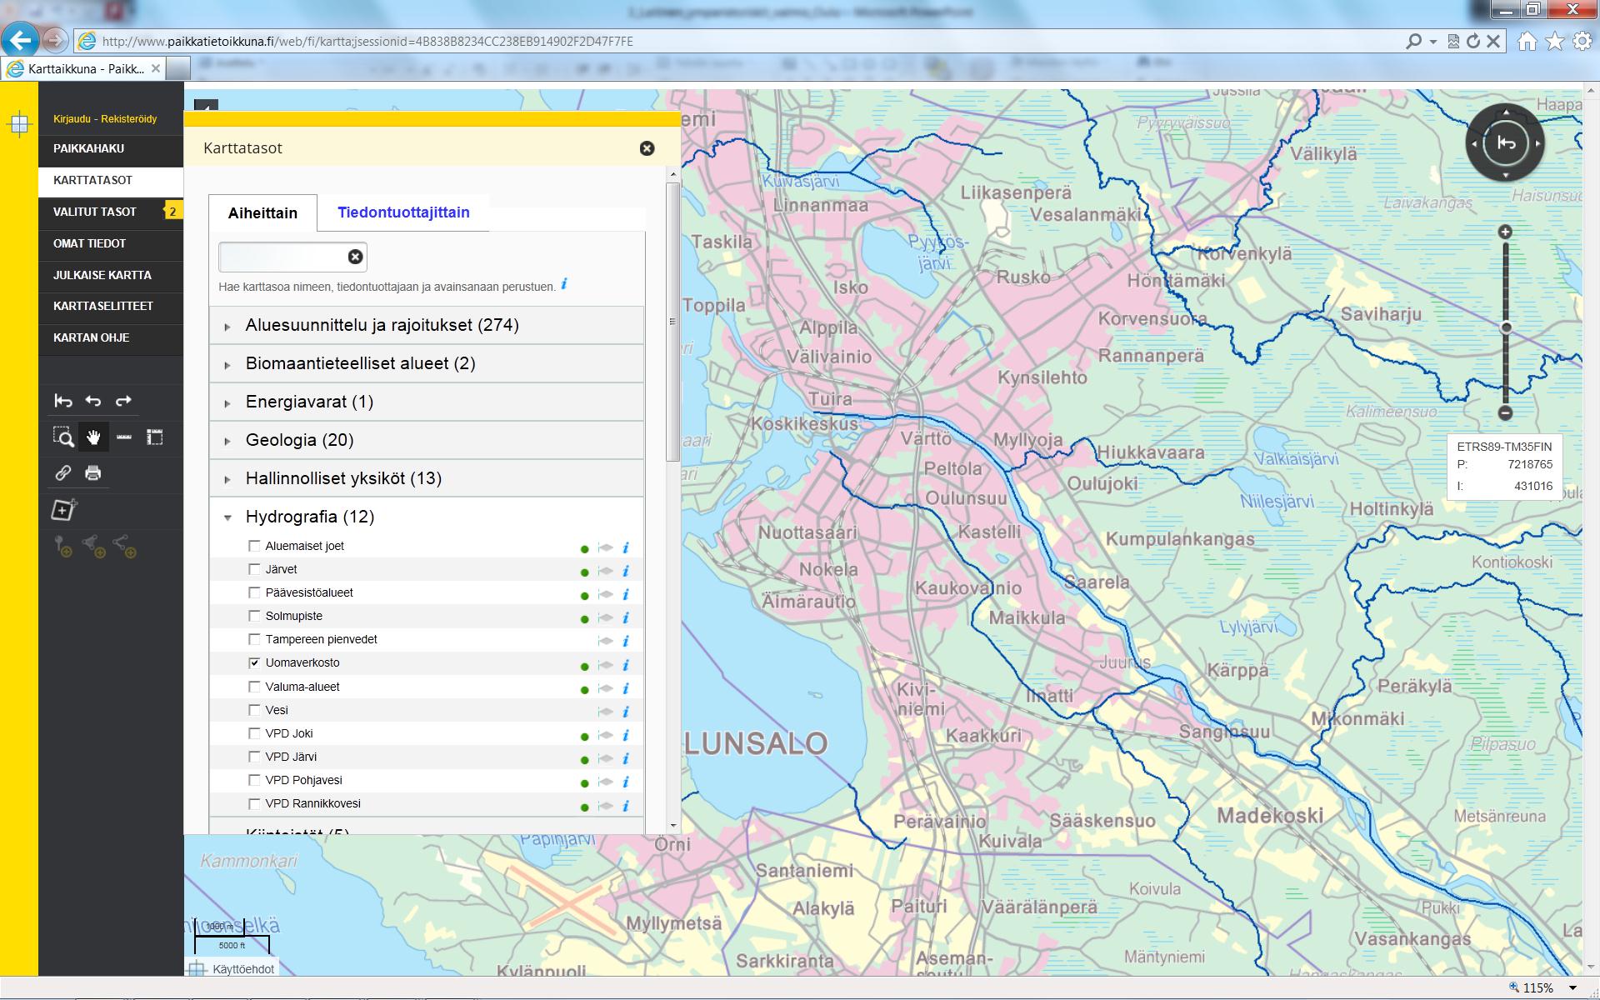Switch to Tiedontuottajittain tab
This screenshot has width=1600, height=1000.
coord(403,212)
